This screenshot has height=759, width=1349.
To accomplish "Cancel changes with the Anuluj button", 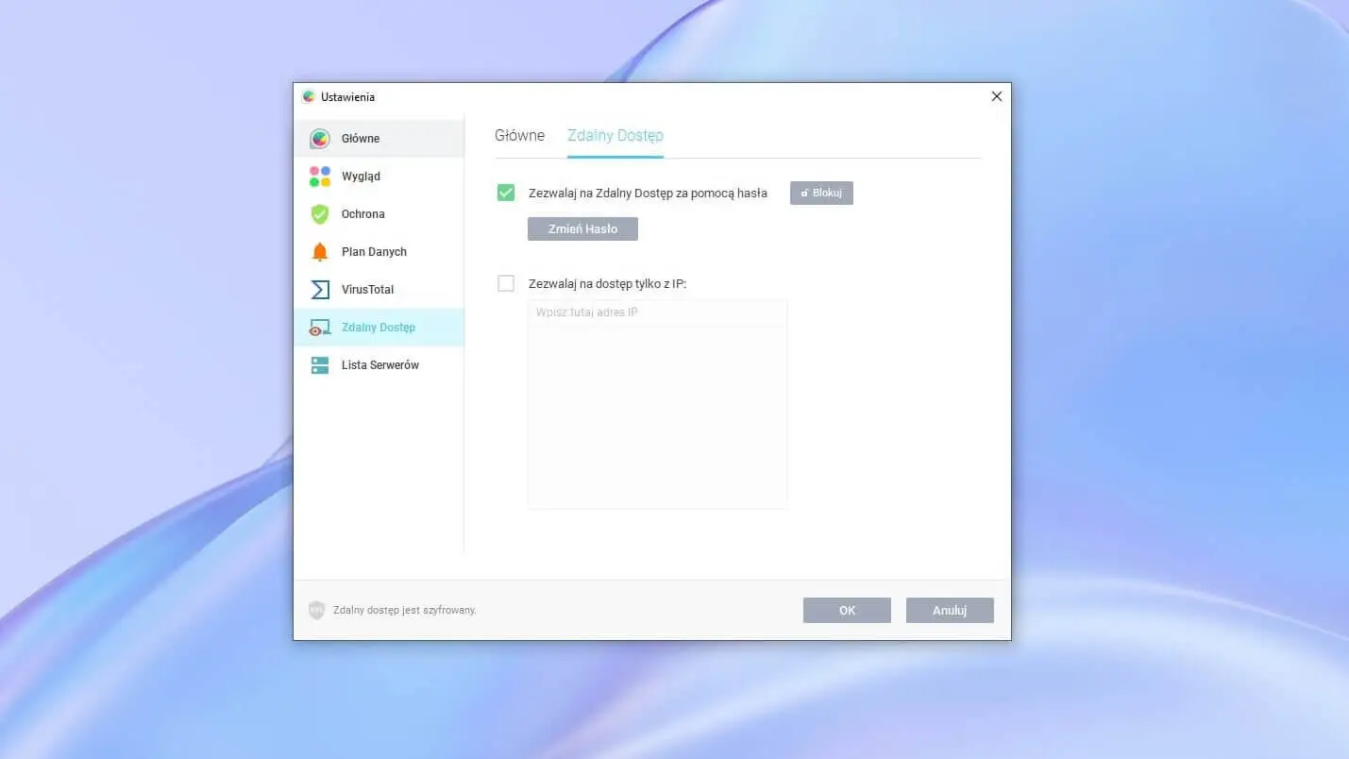I will pos(949,611).
